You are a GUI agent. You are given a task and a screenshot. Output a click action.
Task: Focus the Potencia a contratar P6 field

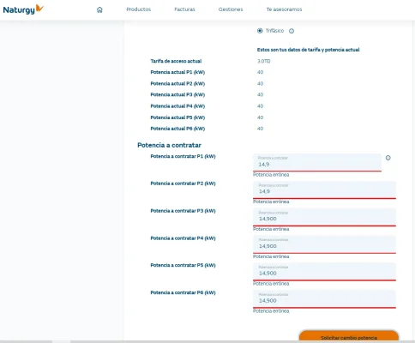tap(324, 299)
